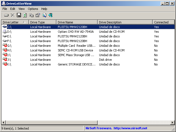Click Unidad de CD-ROM in the D: row
The height and width of the screenshot is (132, 176).
(112, 32)
